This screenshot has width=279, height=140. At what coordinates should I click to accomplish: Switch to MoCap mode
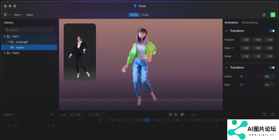click(145, 15)
